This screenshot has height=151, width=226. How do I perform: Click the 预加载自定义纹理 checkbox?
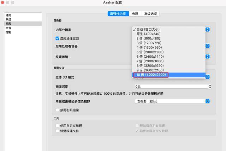click(137, 126)
